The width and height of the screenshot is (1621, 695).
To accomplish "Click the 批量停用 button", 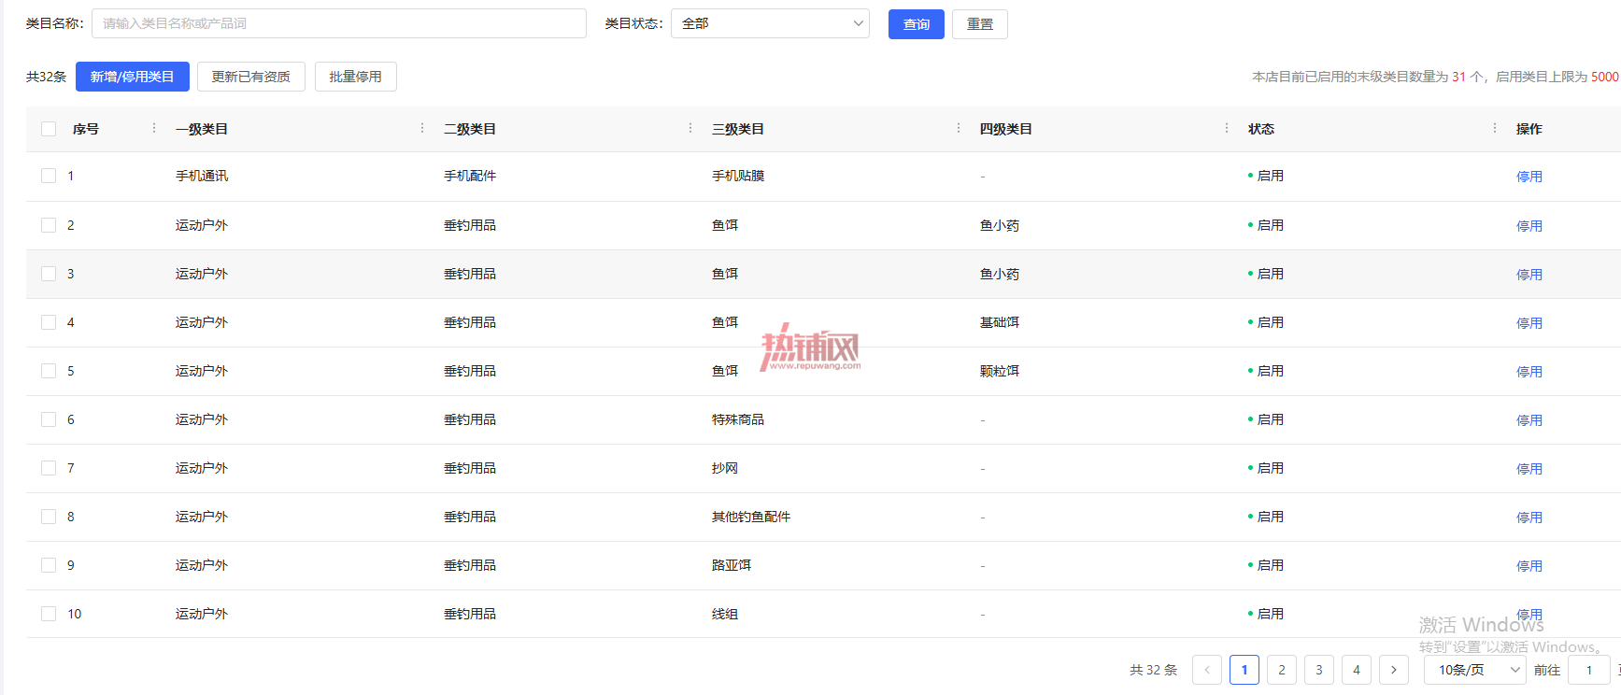I will [356, 77].
